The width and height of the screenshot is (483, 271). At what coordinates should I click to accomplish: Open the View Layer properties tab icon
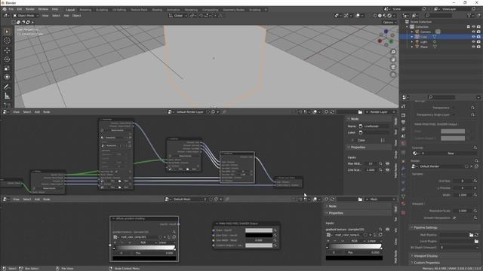[403, 129]
